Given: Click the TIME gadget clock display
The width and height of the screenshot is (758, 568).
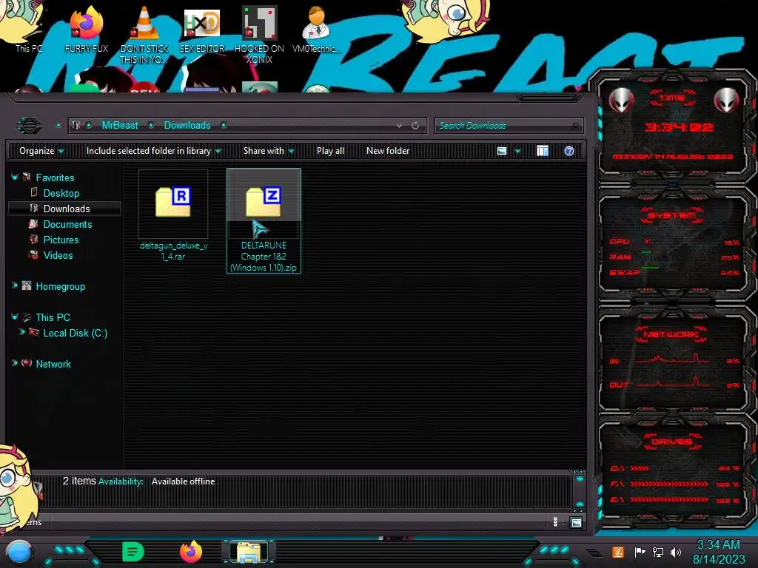Looking at the screenshot, I should [x=679, y=127].
